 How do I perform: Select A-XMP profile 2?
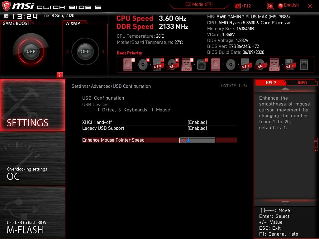click(67, 51)
